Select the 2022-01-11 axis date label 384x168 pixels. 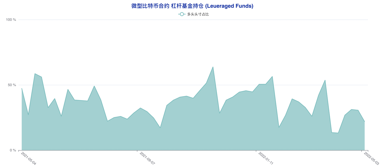pyautogui.click(x=266, y=158)
